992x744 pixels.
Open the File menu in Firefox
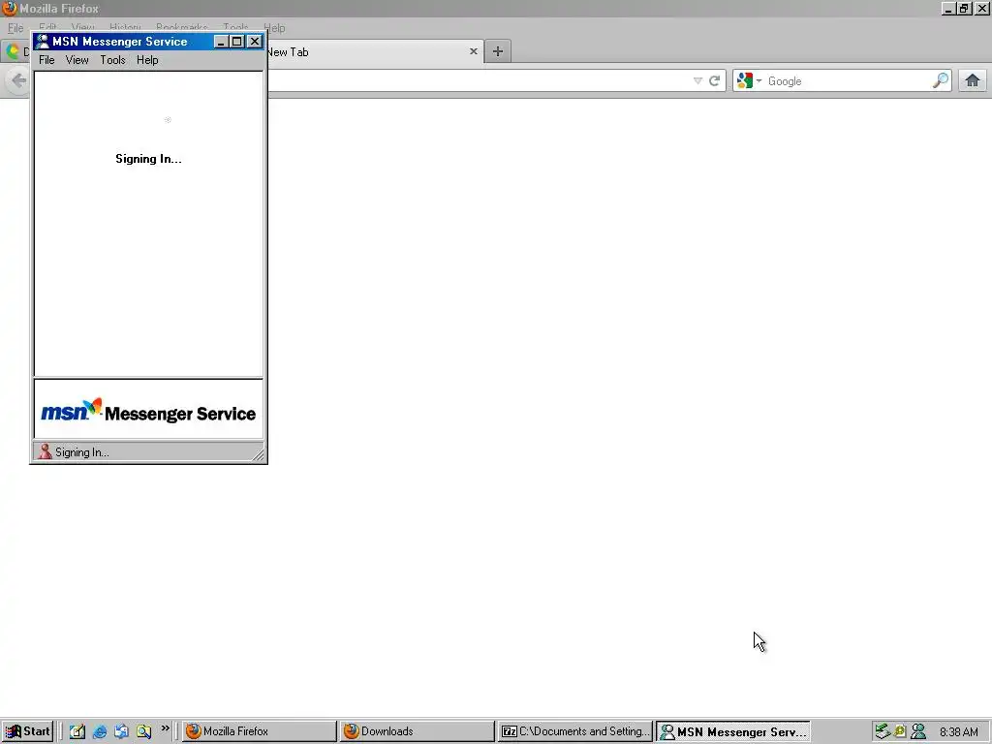(x=15, y=28)
